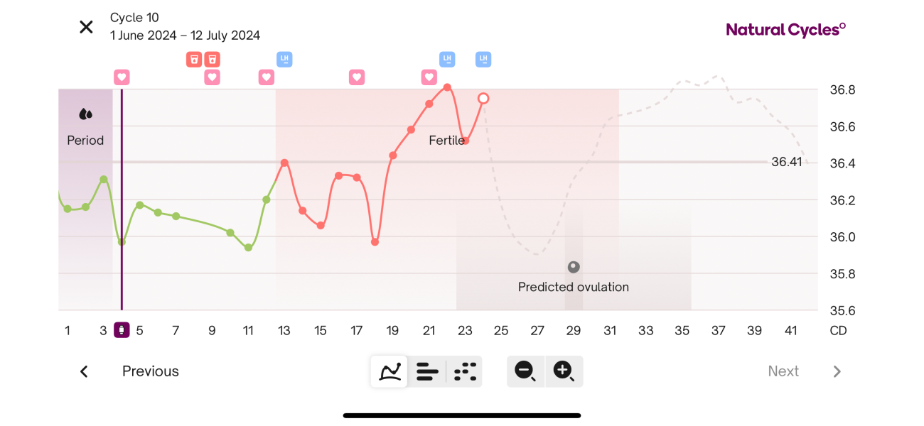Go to the Previous cycle
The width and height of the screenshot is (924, 426).
[150, 371]
